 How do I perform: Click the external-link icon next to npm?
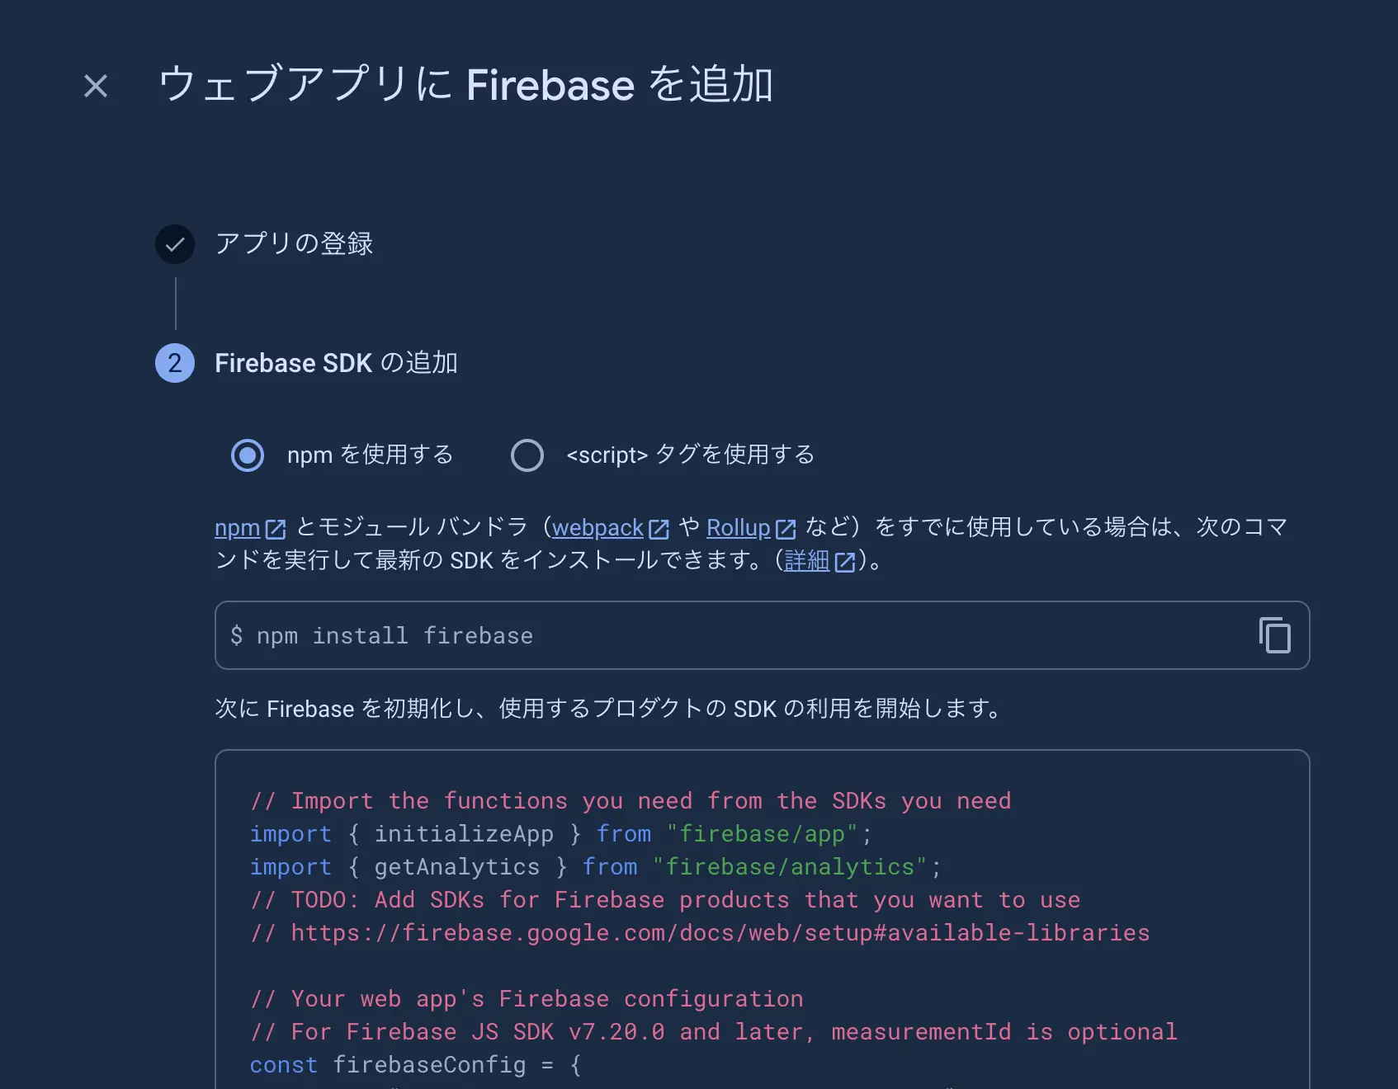tap(276, 527)
